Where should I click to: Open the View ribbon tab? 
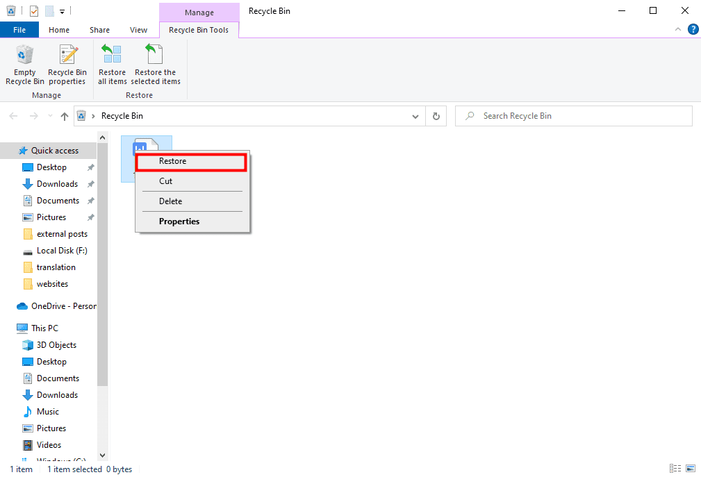pos(138,30)
